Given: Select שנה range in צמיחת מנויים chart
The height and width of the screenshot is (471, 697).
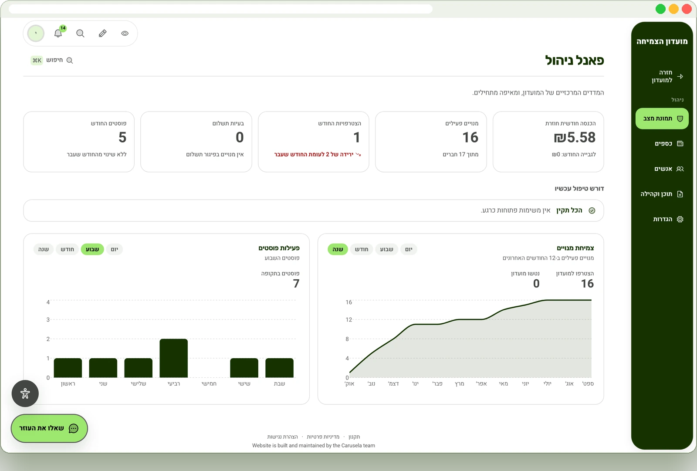Looking at the screenshot, I should (x=338, y=249).
